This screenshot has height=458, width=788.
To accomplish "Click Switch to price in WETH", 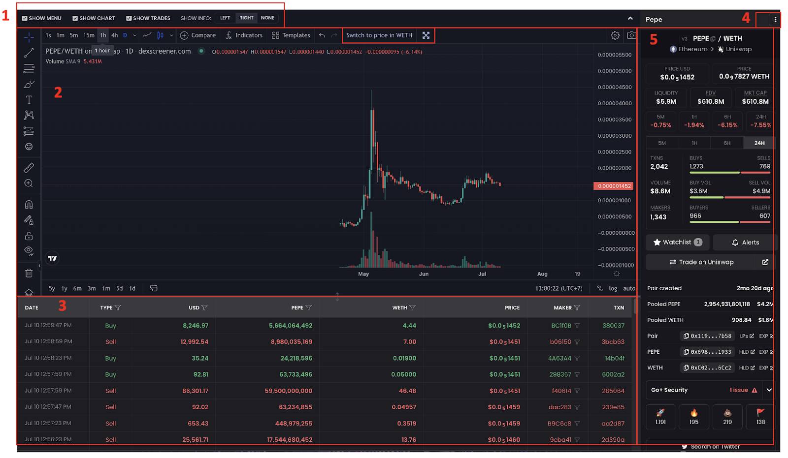I will 379,35.
